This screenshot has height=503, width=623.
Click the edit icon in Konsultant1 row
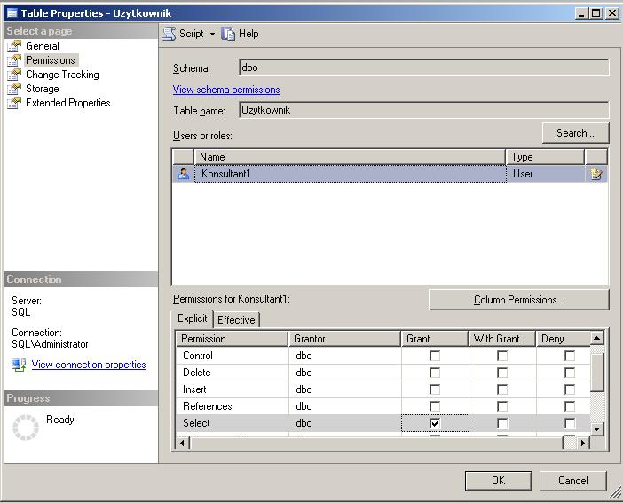595,174
